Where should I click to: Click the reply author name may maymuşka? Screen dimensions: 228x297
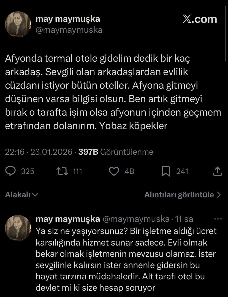pos(68,219)
